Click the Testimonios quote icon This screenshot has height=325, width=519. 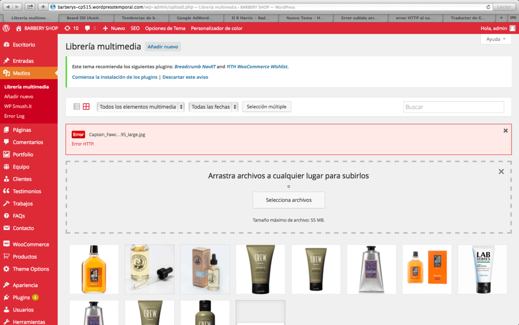pyautogui.click(x=6, y=191)
